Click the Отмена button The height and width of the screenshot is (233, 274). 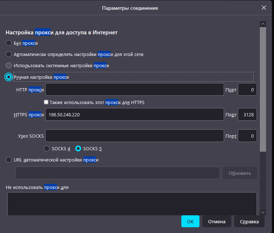[217, 221]
